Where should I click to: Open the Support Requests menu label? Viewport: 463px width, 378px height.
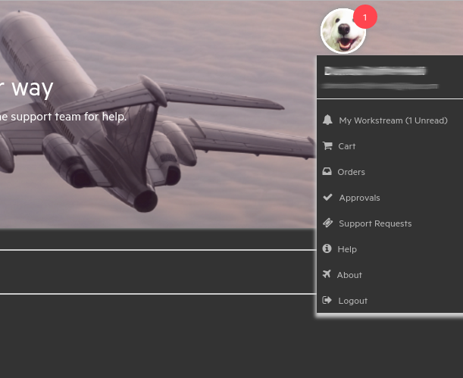pyautogui.click(x=375, y=223)
